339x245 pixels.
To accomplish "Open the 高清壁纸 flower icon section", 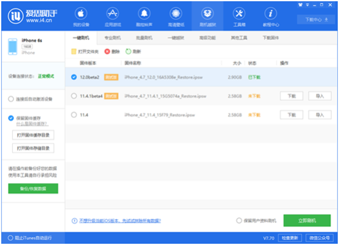I will pos(176,17).
